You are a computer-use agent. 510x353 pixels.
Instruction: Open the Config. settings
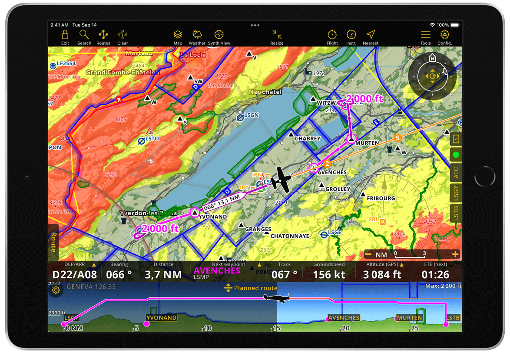[444, 37]
